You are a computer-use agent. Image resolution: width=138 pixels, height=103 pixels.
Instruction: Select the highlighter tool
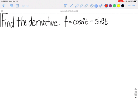tap(86, 6)
